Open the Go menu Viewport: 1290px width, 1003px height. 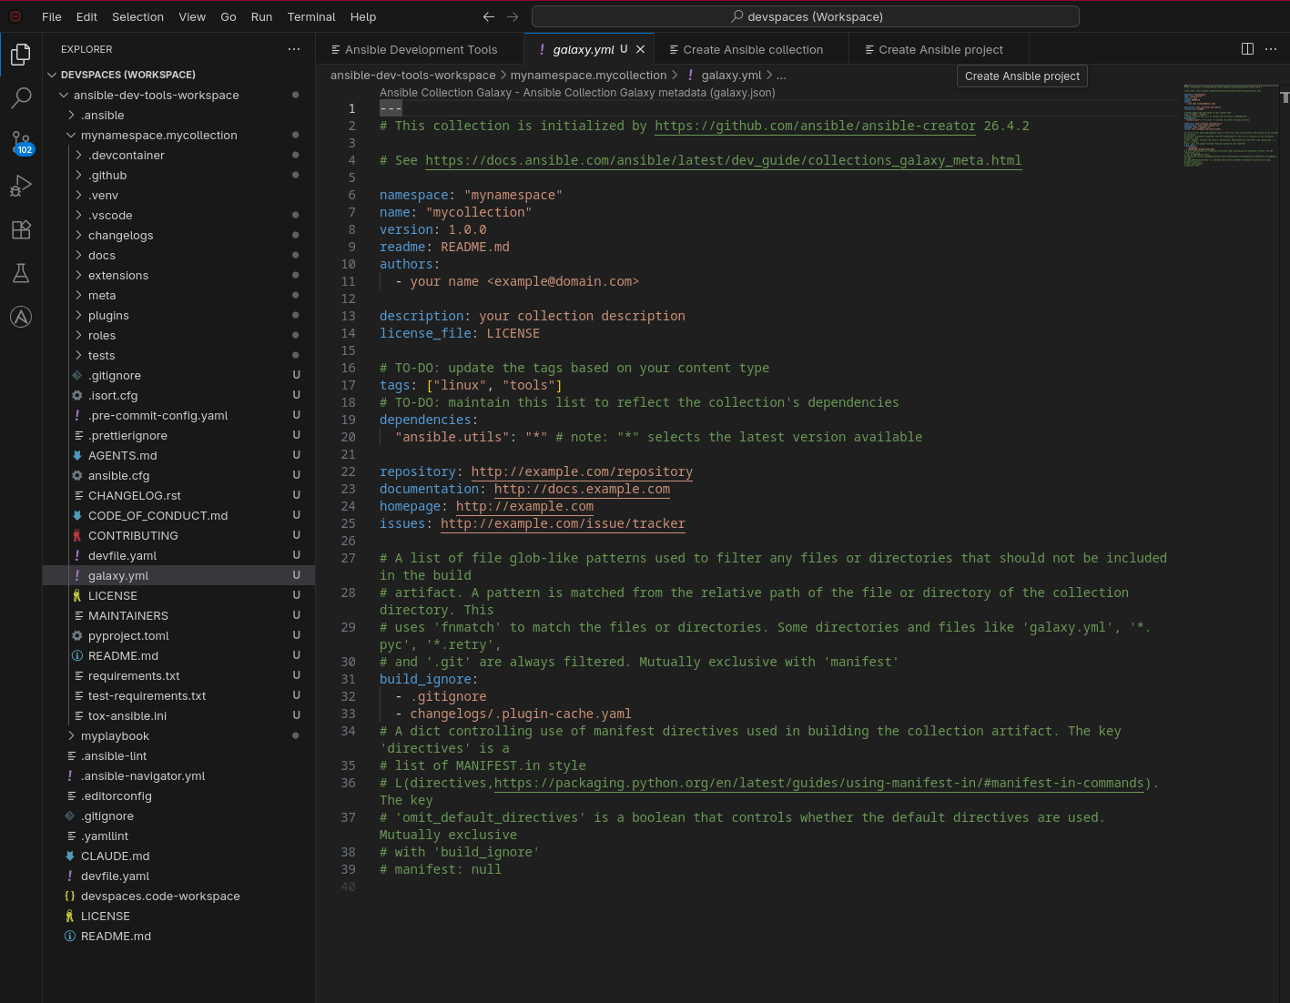coord(229,16)
